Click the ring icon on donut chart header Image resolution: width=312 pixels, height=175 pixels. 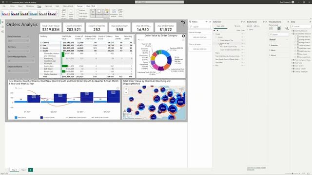click(183, 36)
